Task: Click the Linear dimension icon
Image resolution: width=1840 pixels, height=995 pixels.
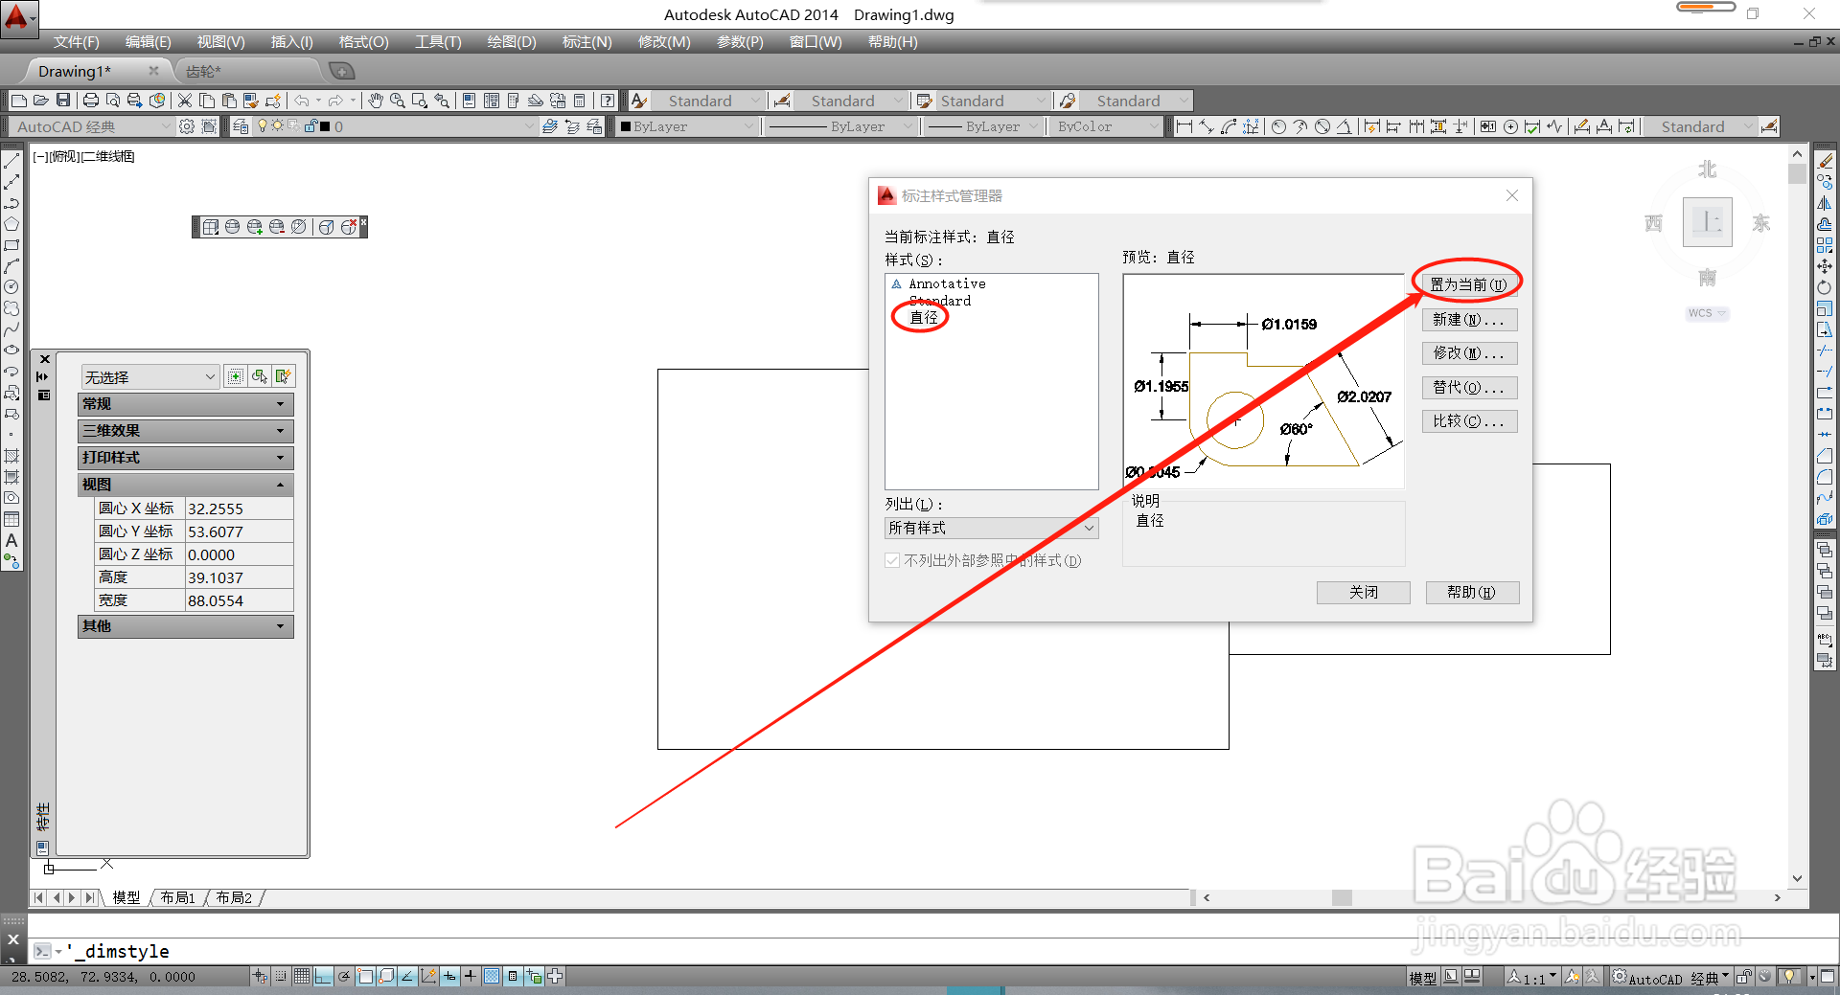Action: point(1184,126)
